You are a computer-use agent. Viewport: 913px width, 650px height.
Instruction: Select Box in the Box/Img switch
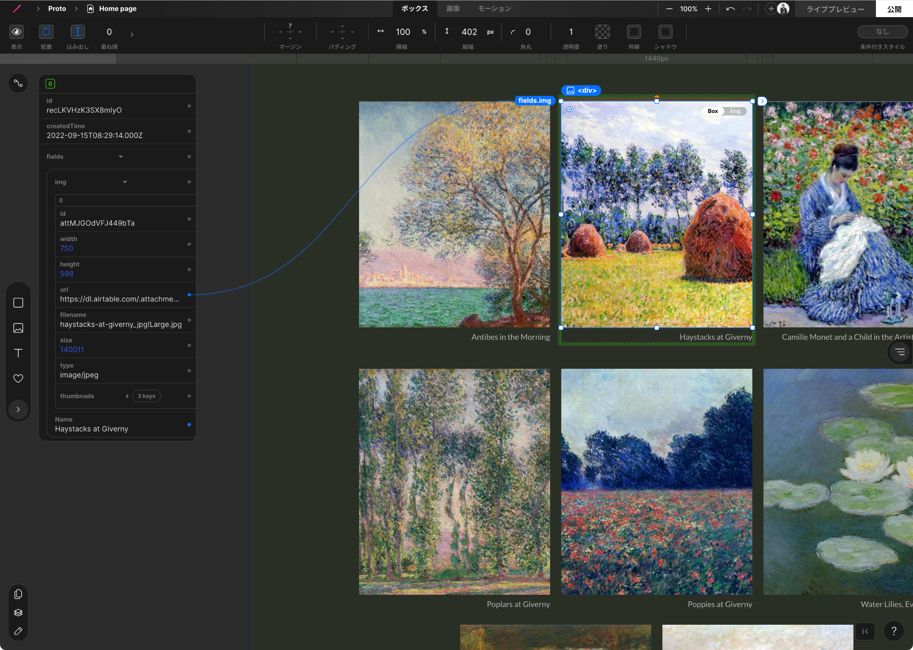(x=713, y=111)
